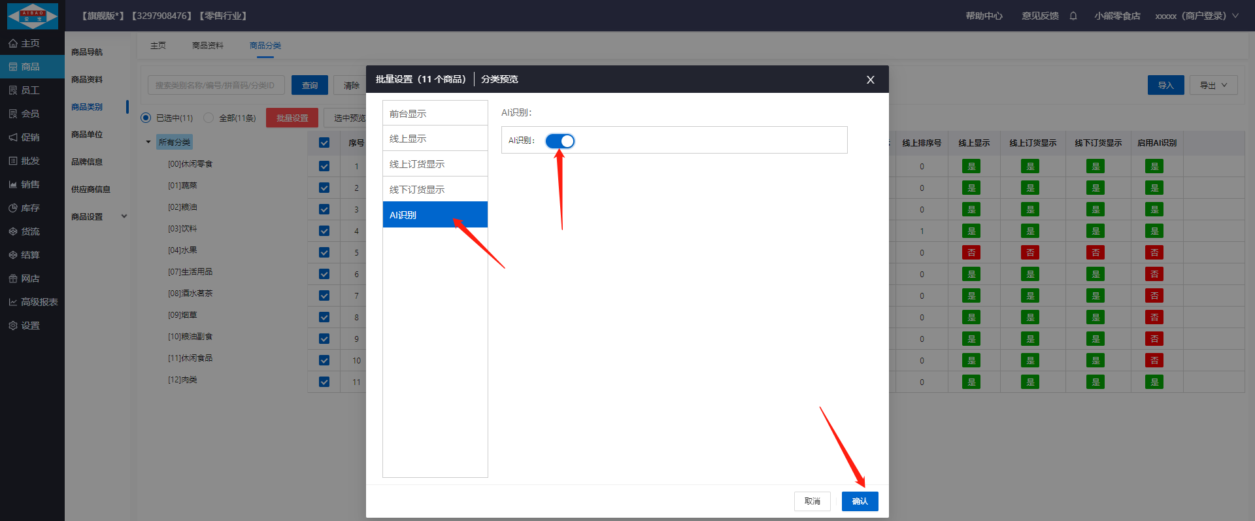Click the 取消 button

(812, 501)
